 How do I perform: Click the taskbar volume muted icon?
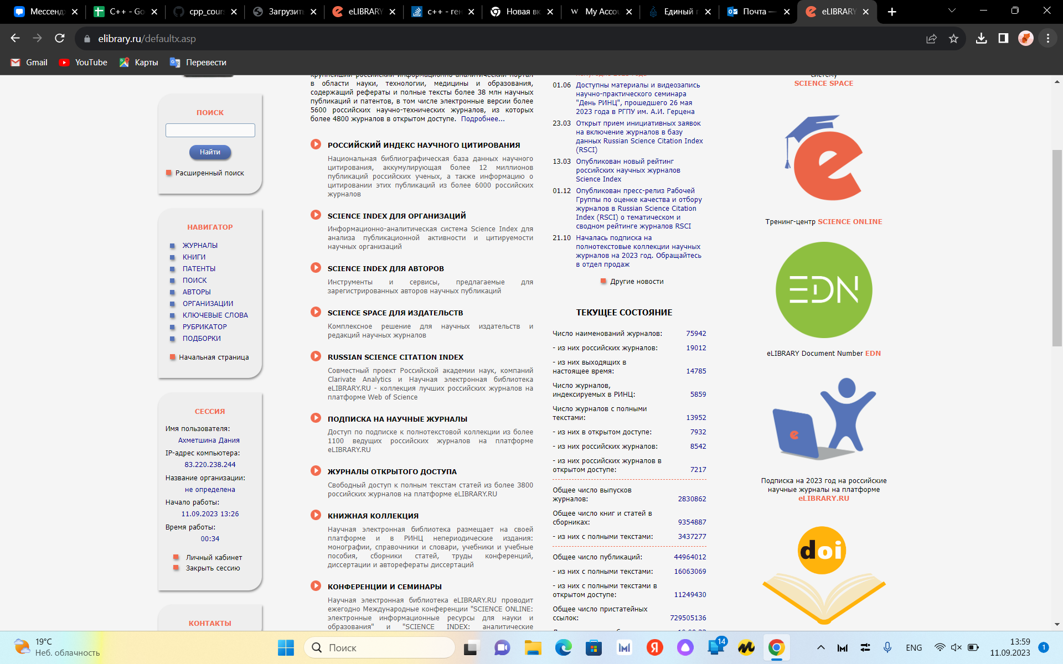[x=956, y=647]
